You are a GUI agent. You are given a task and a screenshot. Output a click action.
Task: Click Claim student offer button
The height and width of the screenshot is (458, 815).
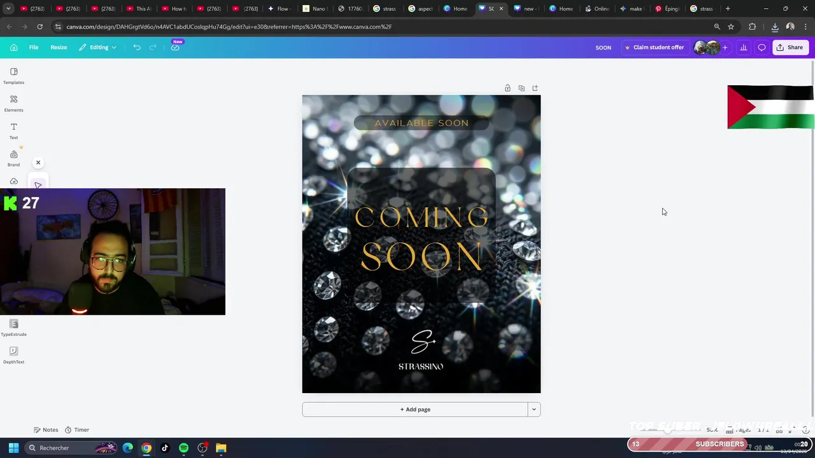pos(654,47)
